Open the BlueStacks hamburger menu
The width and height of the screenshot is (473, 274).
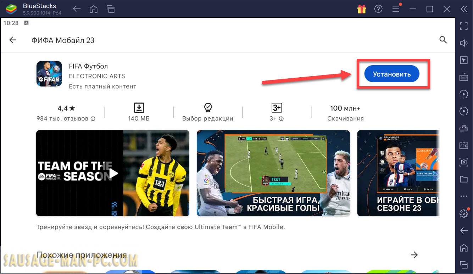coord(395,9)
